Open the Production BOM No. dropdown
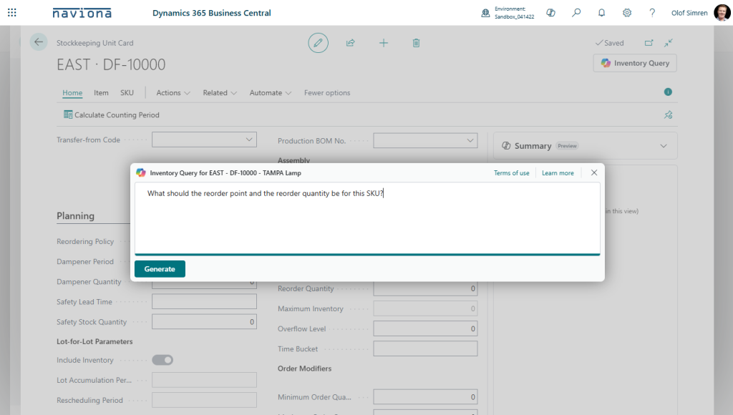Screen dimensions: 733x415 470,141
